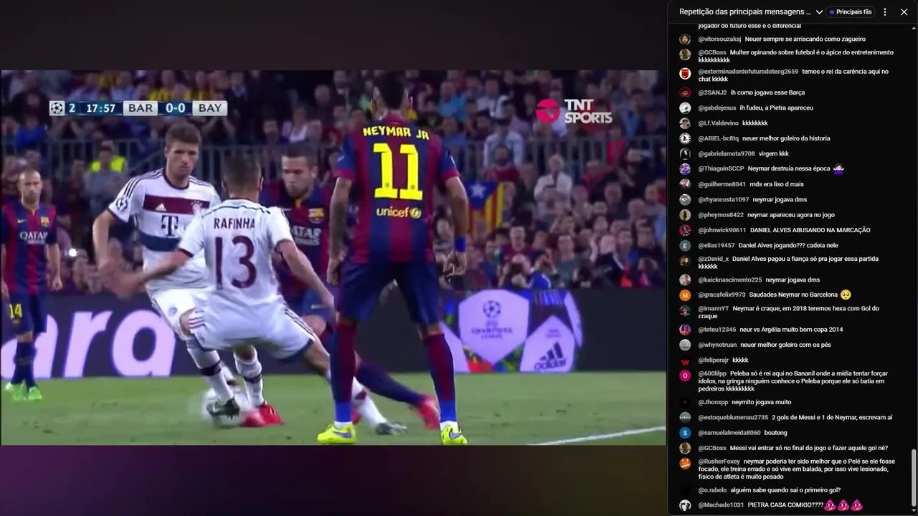Screen dimensions: 918x516
Task: Select message 'Neymar é craque, em 2018 teremos hexa'
Action: click(789, 312)
